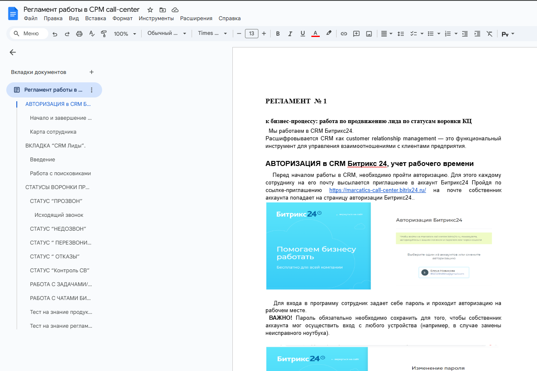Click the РЕГЛАМЕНТ № 1 heading
The width and height of the screenshot is (537, 371).
296,101
